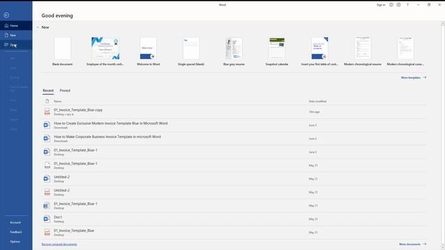
Task: Click PDF icon of 01_Invoice_Template_Blue copy
Action: [47, 111]
